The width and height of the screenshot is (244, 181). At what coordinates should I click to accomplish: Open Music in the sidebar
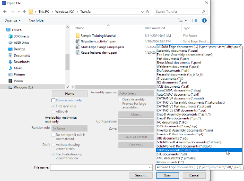(x=18, y=68)
